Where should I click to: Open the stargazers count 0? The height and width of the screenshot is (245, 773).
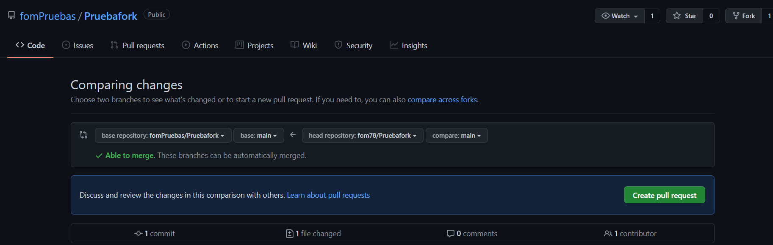[x=711, y=16]
